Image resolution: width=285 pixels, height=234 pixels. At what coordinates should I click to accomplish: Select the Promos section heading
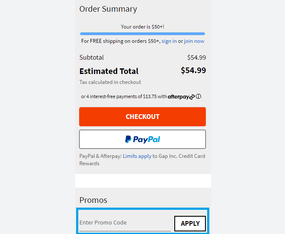(93, 200)
